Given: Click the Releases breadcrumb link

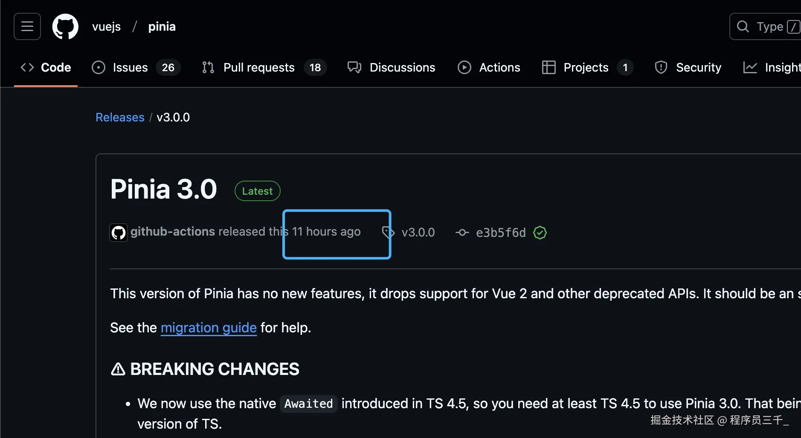Looking at the screenshot, I should [x=120, y=117].
